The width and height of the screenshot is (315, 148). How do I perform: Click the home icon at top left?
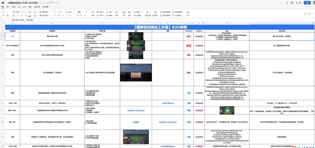pos(3,3)
